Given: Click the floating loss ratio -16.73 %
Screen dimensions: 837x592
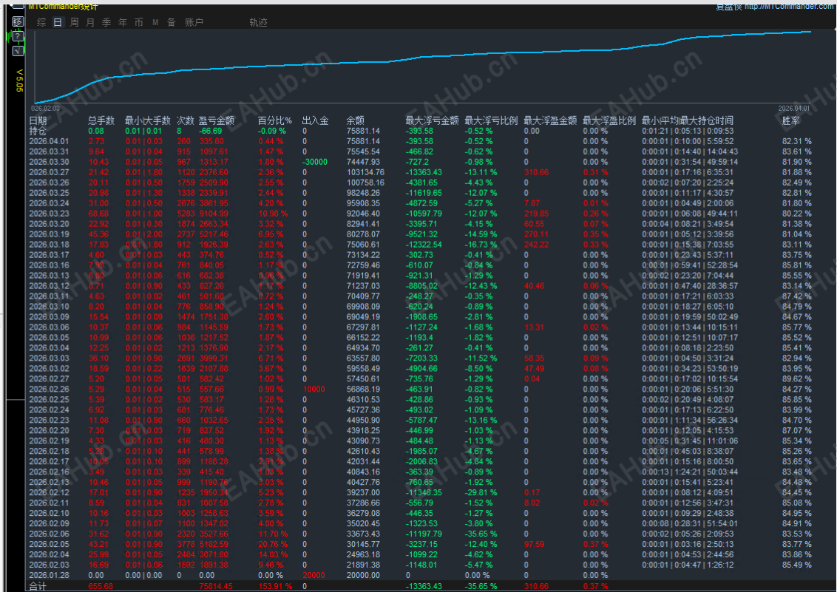Looking at the screenshot, I should pos(481,245).
